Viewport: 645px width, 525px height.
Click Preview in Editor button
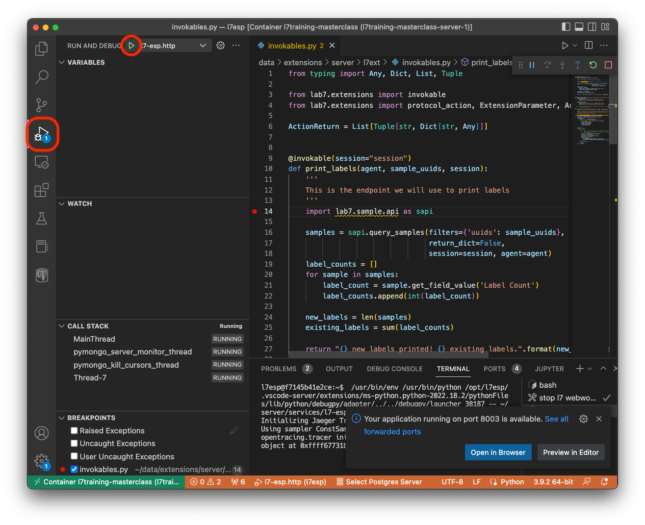pos(571,452)
